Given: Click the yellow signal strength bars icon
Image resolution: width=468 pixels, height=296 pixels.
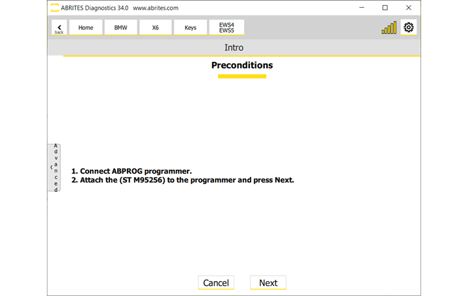Looking at the screenshot, I should click(x=389, y=28).
